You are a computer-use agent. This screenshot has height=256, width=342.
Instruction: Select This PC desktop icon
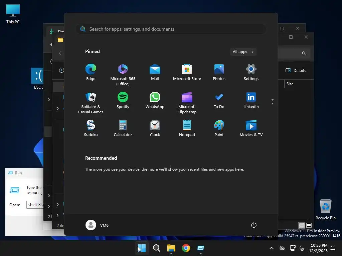(x=13, y=14)
